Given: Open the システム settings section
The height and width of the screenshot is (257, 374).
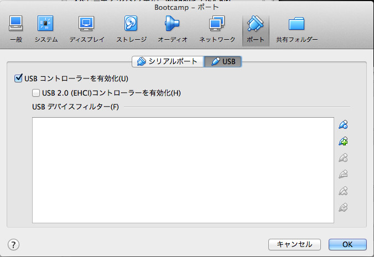Looking at the screenshot, I should click(x=46, y=29).
